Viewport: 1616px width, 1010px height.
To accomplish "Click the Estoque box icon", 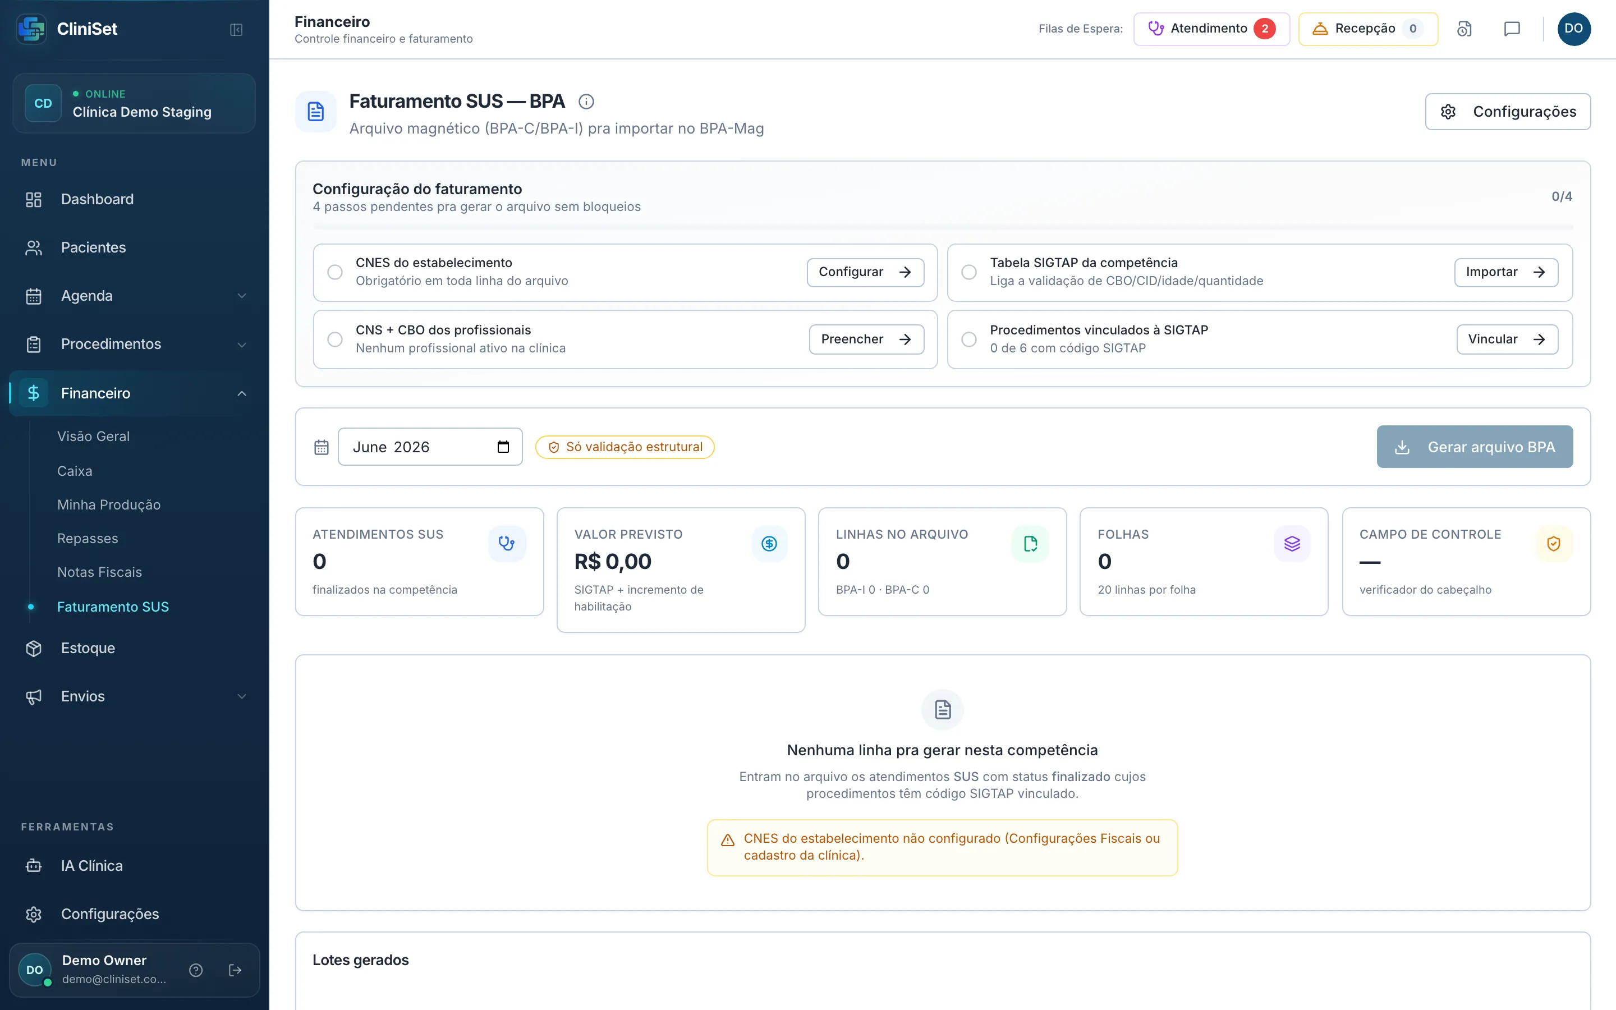I will tap(34, 648).
